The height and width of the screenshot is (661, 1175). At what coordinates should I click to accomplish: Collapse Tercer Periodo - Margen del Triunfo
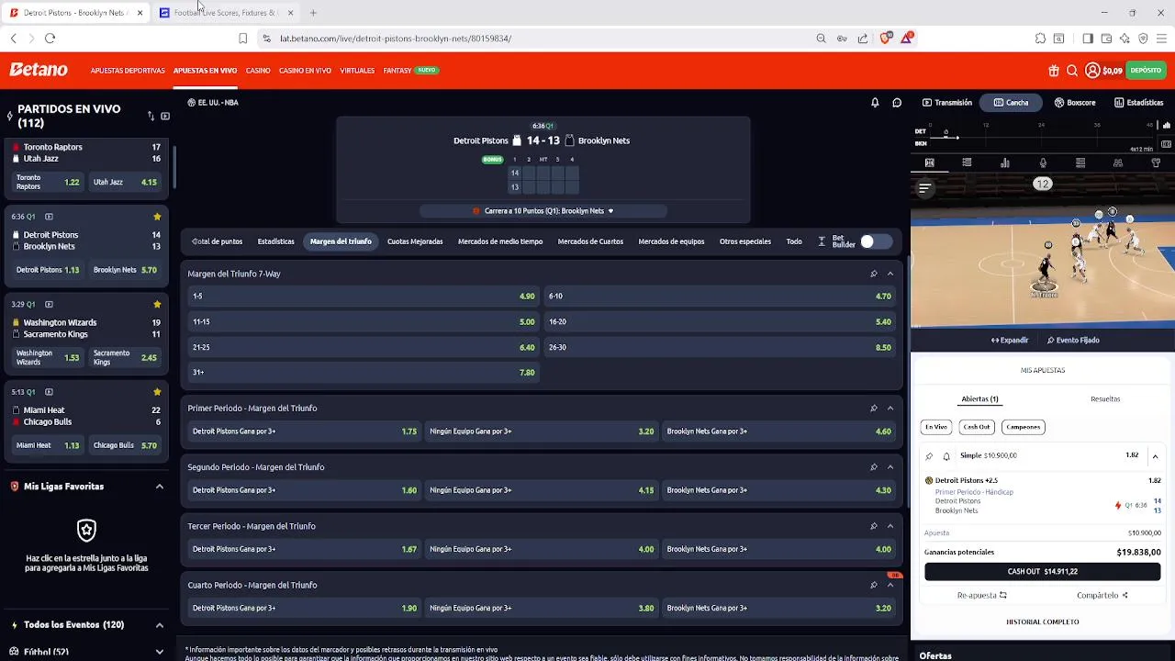click(890, 526)
